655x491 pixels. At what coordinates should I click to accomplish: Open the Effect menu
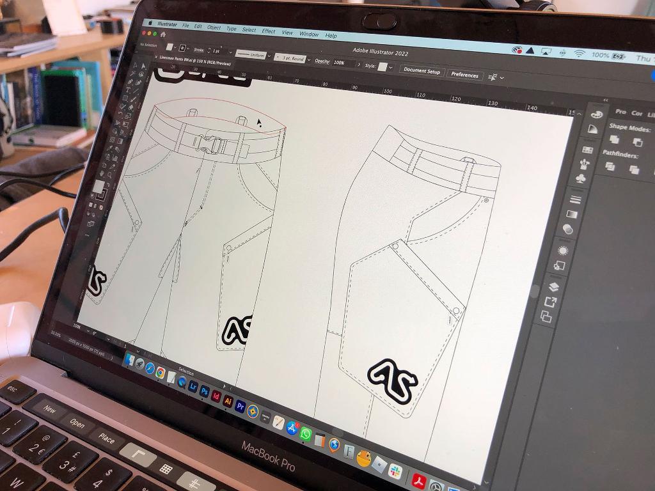[269, 31]
